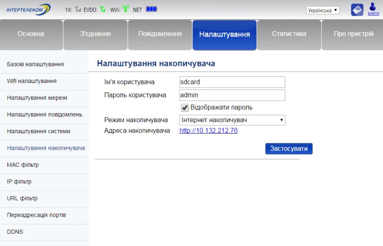Open the messages envelope icon
The height and width of the screenshot is (246, 383).
point(357,10)
